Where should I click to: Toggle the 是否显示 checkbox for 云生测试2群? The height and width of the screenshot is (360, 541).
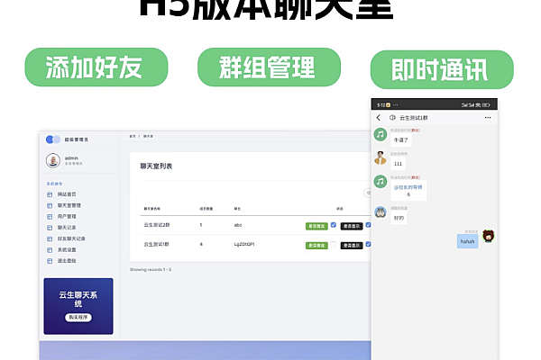(368, 225)
